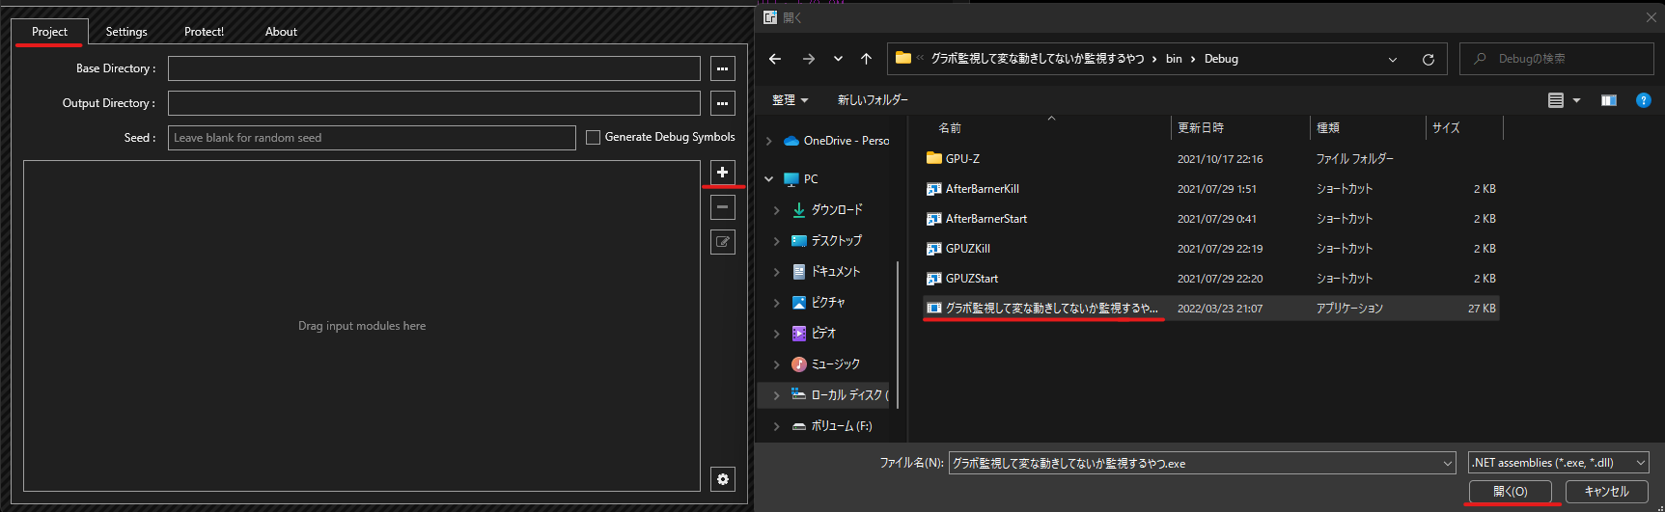Open the help question mark icon
Screen dimensions: 1665x512
[1644, 100]
